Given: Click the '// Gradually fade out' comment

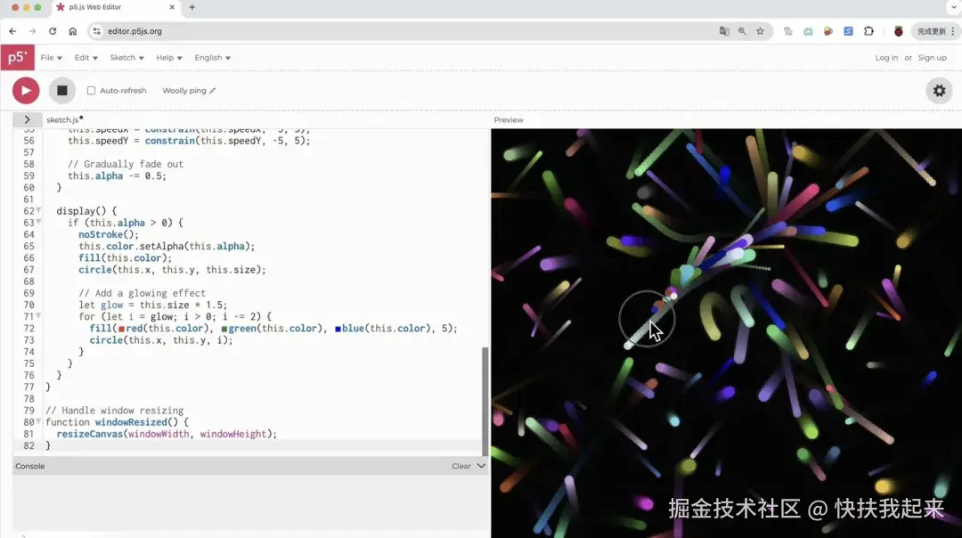Looking at the screenshot, I should pyautogui.click(x=126, y=165).
